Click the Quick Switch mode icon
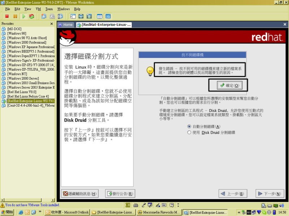The width and height of the screenshot is (289, 216). click(x=81, y=16)
